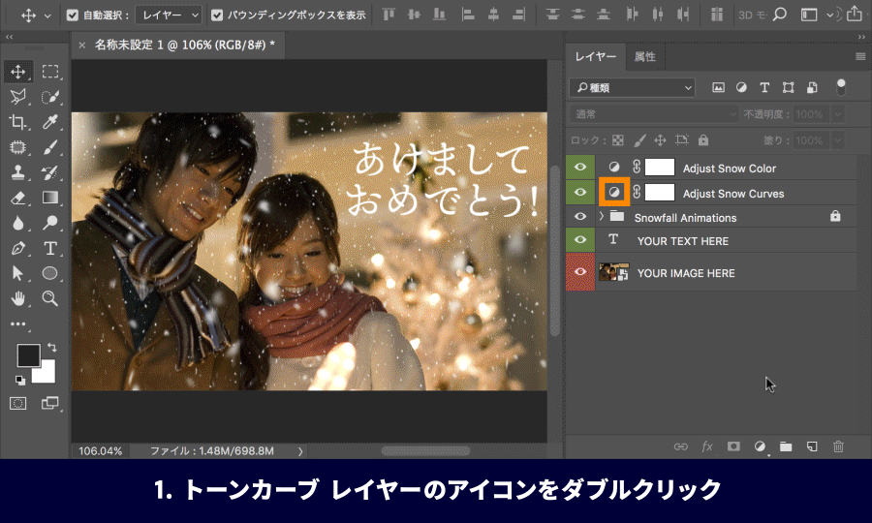The height and width of the screenshot is (523, 872).
Task: Click the foreground color swatch
Action: (x=28, y=355)
